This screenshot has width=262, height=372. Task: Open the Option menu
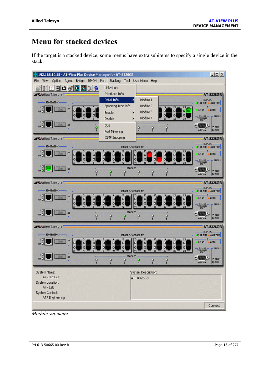coord(57,81)
